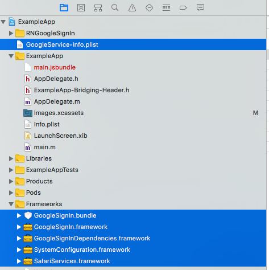Select the Products group label
Image resolution: width=269 pixels, height=270 pixels.
39,181
